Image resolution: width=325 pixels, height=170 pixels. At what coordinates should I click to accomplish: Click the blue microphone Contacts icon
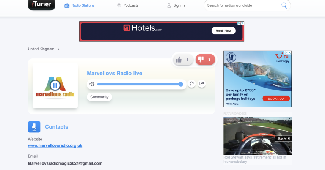tap(34, 127)
